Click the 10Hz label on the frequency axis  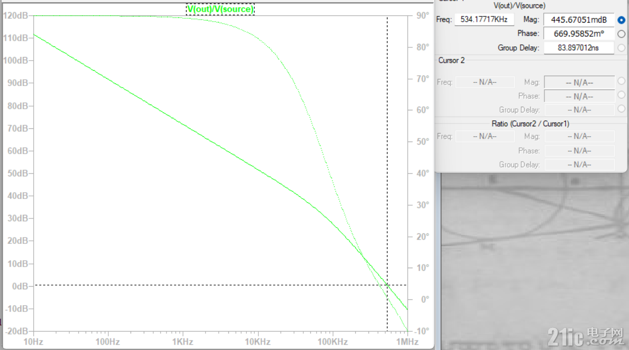pyautogui.click(x=33, y=342)
